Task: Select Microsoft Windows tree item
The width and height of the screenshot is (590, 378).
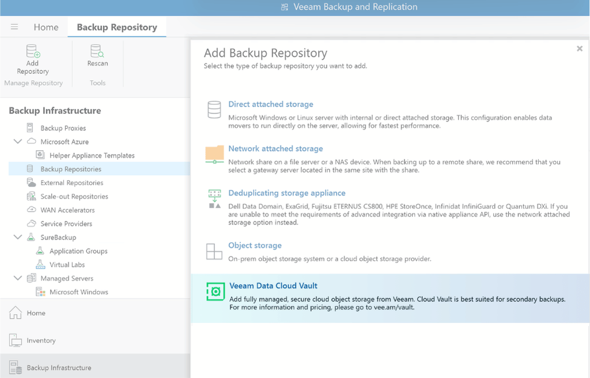Action: [x=78, y=292]
